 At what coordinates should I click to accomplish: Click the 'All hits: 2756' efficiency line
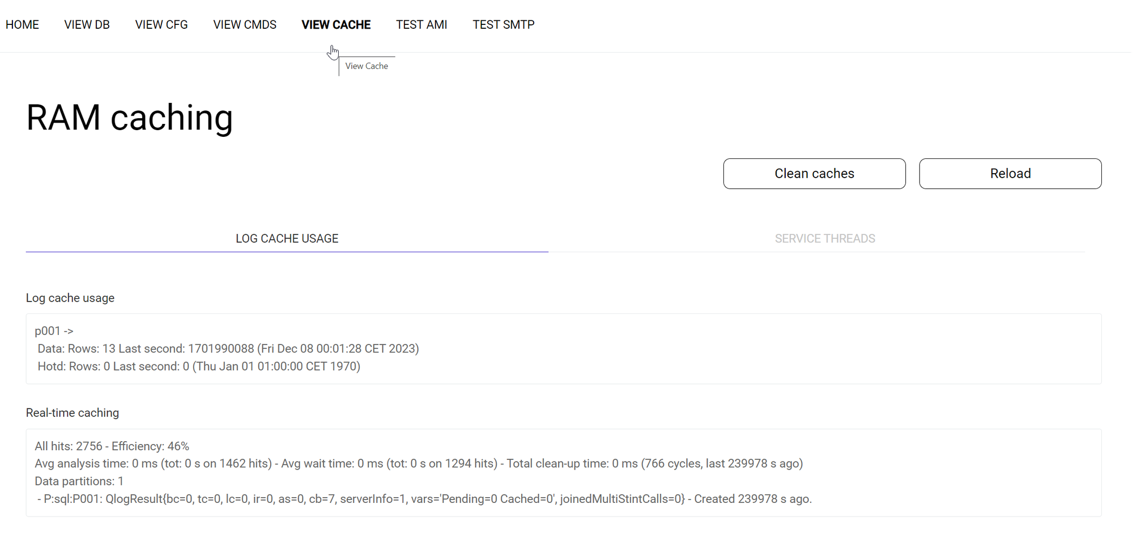click(112, 446)
